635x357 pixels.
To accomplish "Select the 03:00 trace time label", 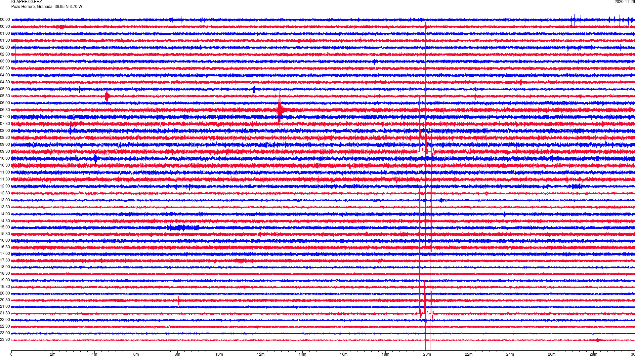I will pyautogui.click(x=5, y=61).
